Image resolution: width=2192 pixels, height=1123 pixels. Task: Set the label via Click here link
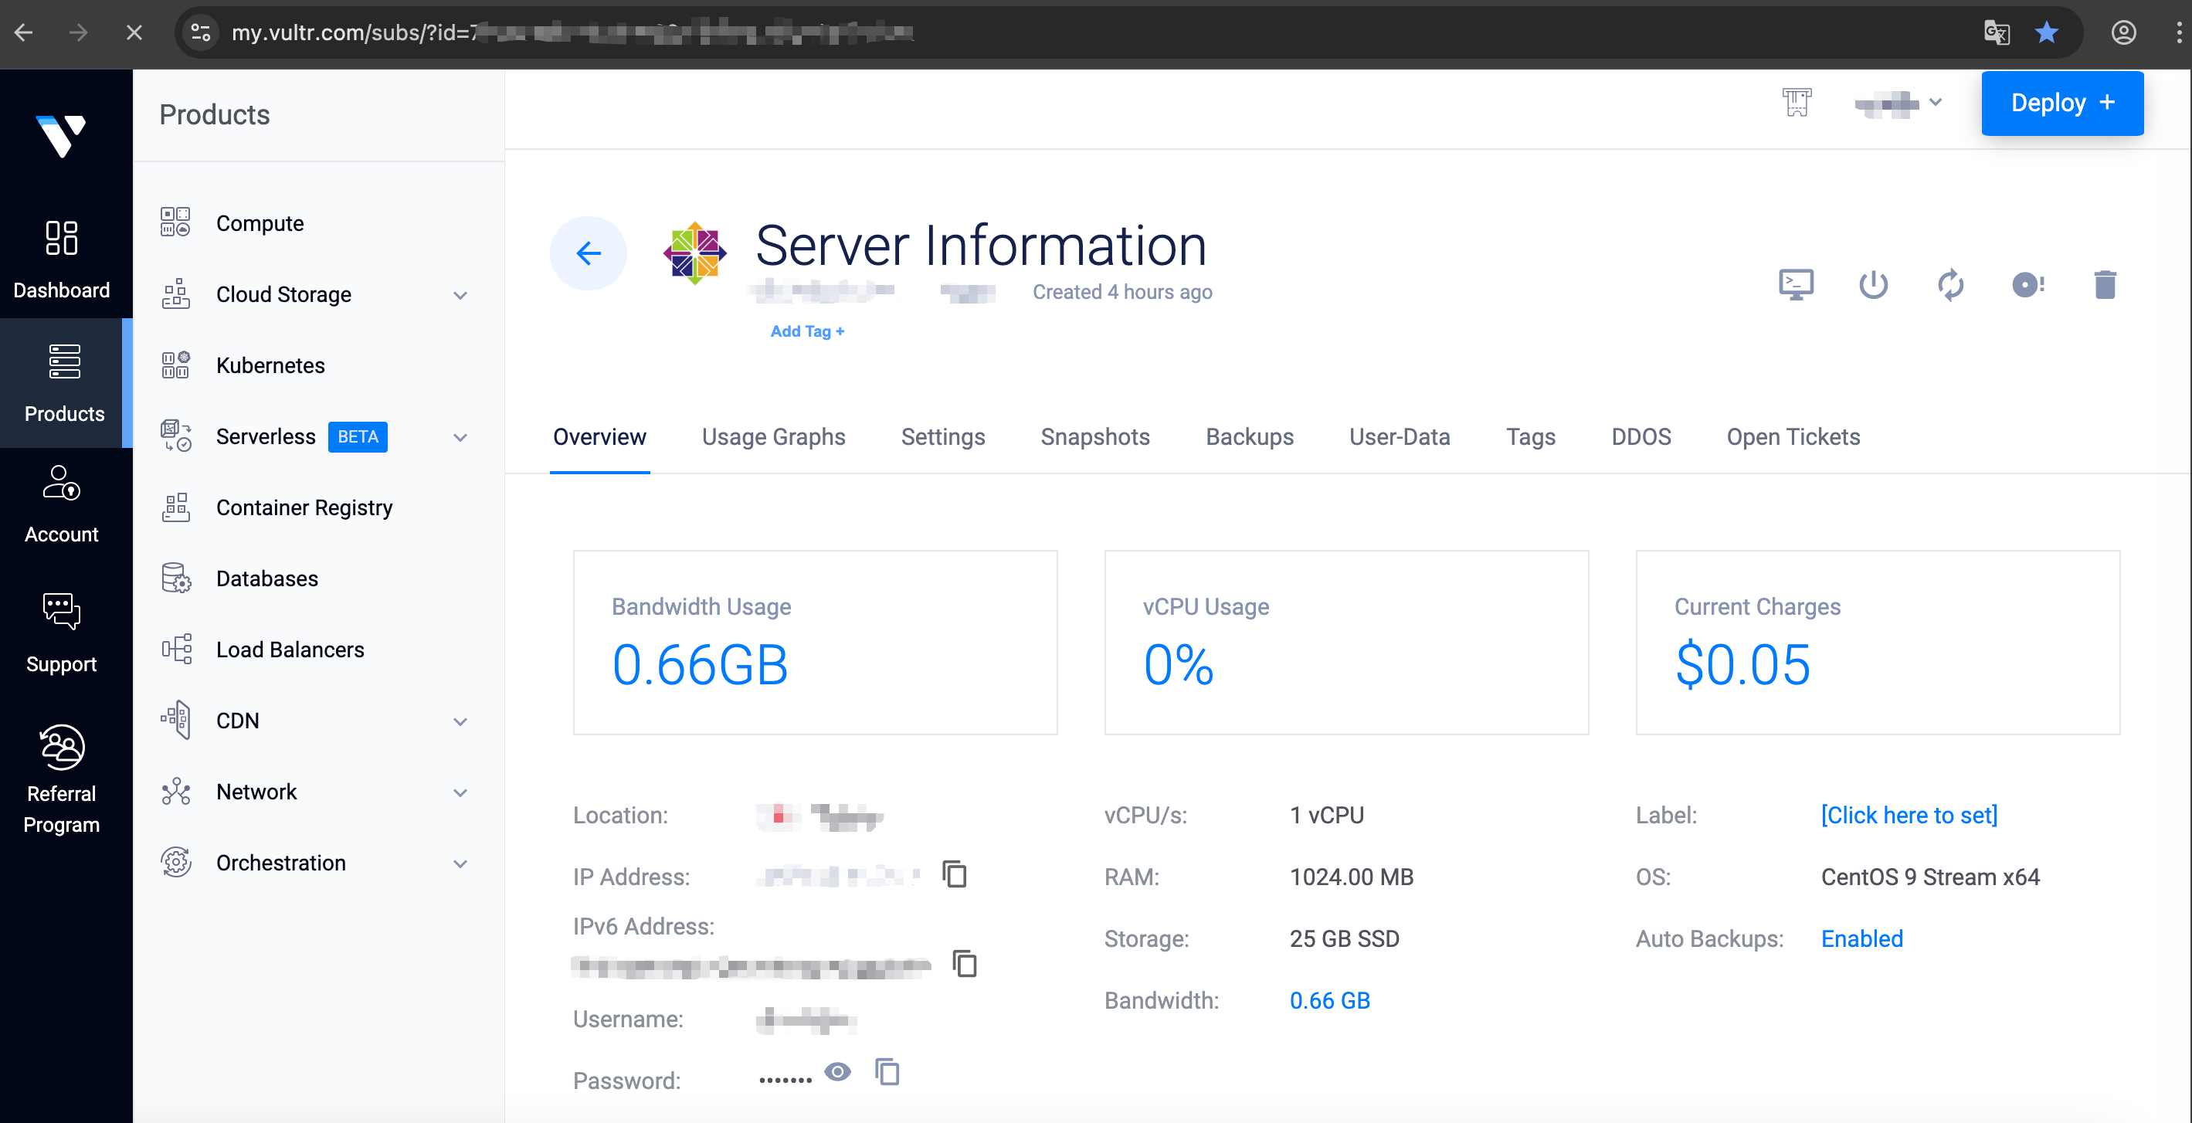click(x=1909, y=815)
